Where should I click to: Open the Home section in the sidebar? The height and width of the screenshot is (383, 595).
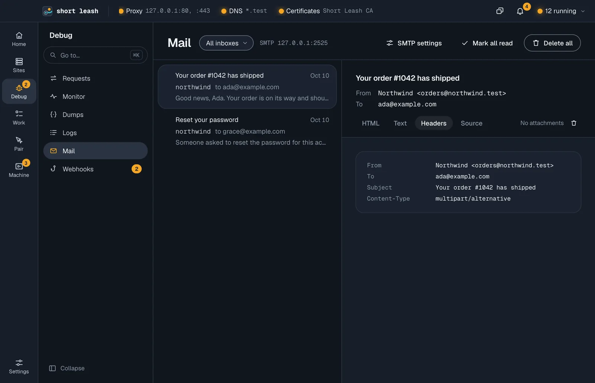point(19,39)
